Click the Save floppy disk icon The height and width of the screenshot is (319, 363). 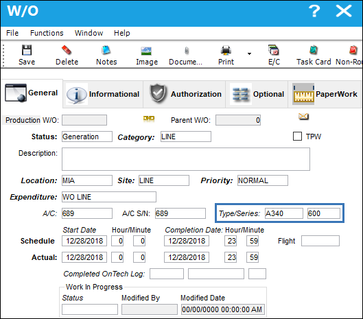point(27,50)
